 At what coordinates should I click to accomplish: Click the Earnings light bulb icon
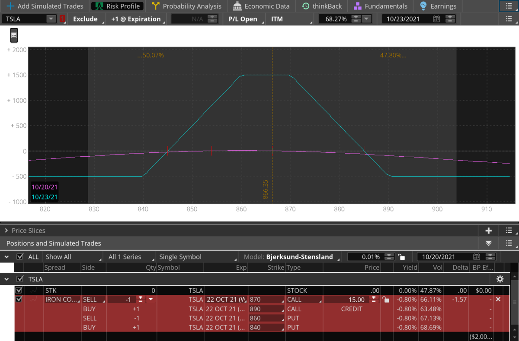click(x=423, y=6)
